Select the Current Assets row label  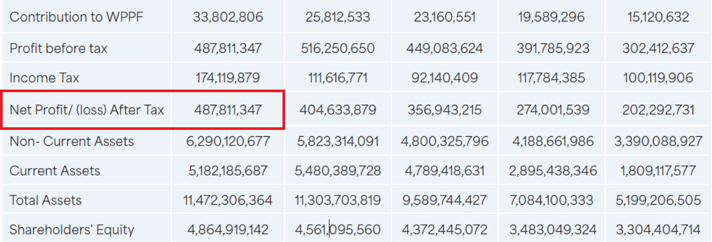tap(55, 171)
